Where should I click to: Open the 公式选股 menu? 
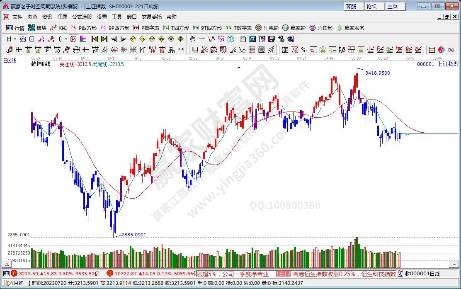82,17
